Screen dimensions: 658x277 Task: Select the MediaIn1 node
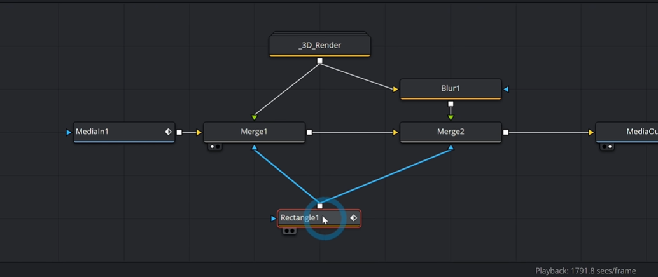click(124, 132)
